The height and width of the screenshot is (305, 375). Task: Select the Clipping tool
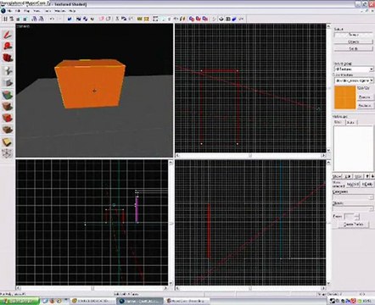pyautogui.click(x=8, y=141)
